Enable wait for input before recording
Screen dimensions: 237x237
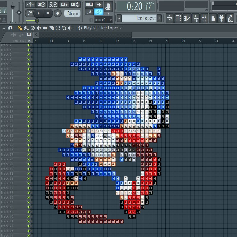[x=41, y=5]
